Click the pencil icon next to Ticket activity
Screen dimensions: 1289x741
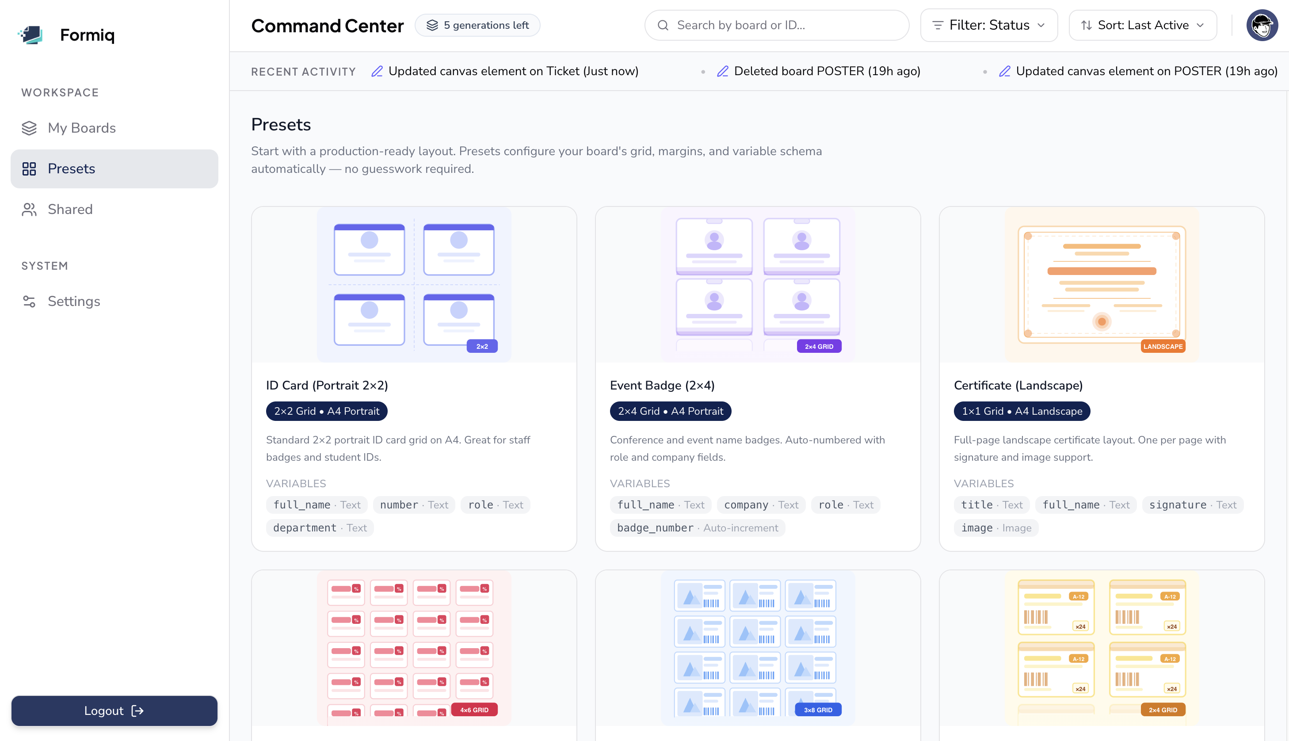pos(377,71)
